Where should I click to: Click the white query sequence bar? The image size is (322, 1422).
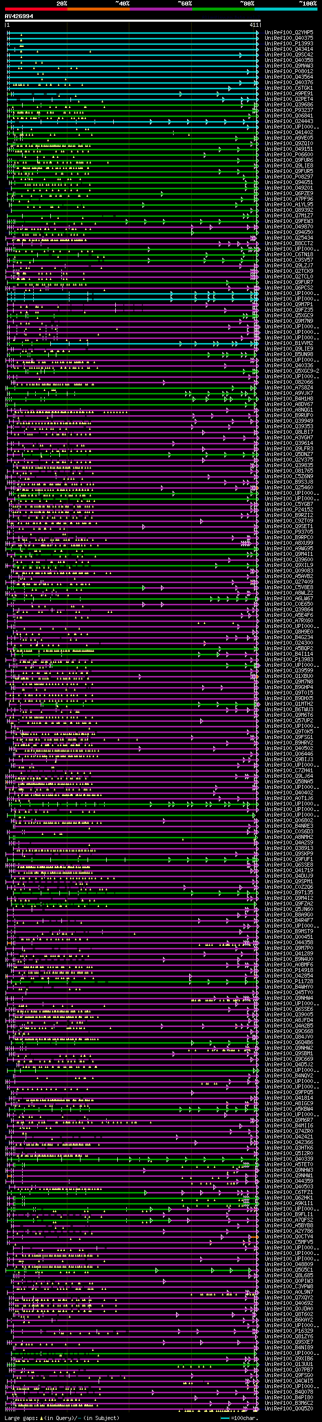click(x=133, y=21)
